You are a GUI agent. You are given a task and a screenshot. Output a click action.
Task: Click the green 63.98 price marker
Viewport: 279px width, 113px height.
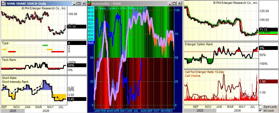point(269,33)
